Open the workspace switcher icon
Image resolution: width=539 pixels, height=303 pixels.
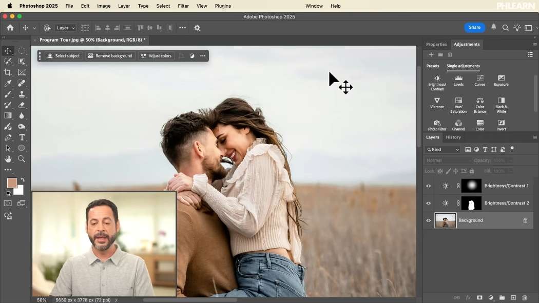(x=528, y=28)
